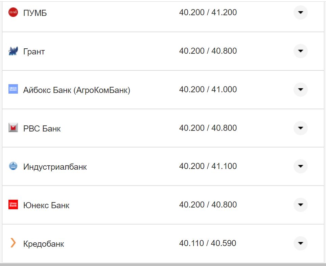This screenshot has height=266, width=326.
Task: Show Юнекс Банк details with arrow
Action: tap(300, 205)
